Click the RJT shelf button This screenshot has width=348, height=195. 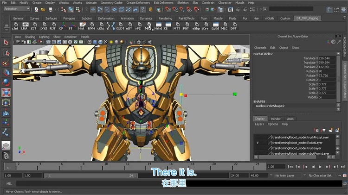pos(53,26)
